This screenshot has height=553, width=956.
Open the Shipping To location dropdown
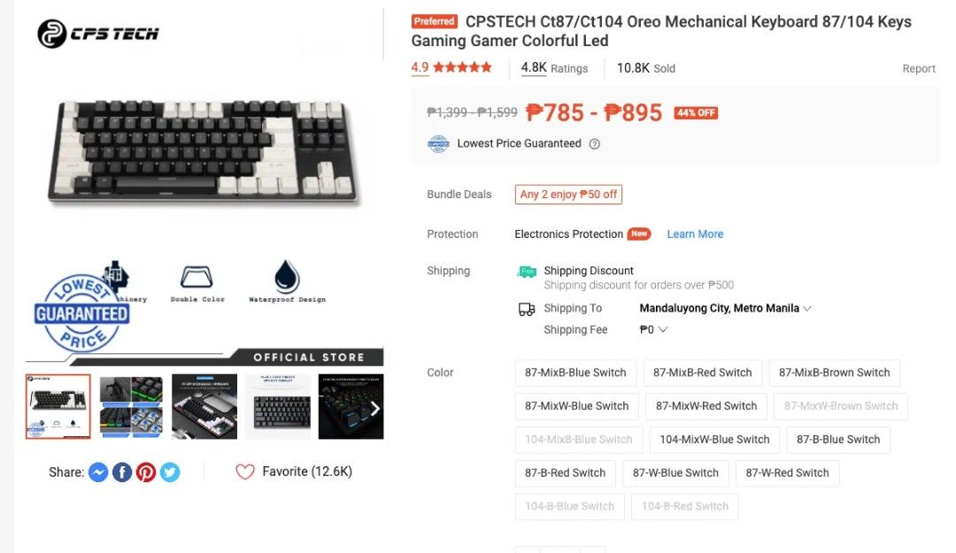point(725,308)
